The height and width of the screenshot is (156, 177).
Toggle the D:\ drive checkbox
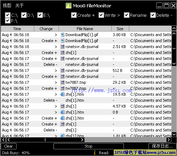pos(24,15)
